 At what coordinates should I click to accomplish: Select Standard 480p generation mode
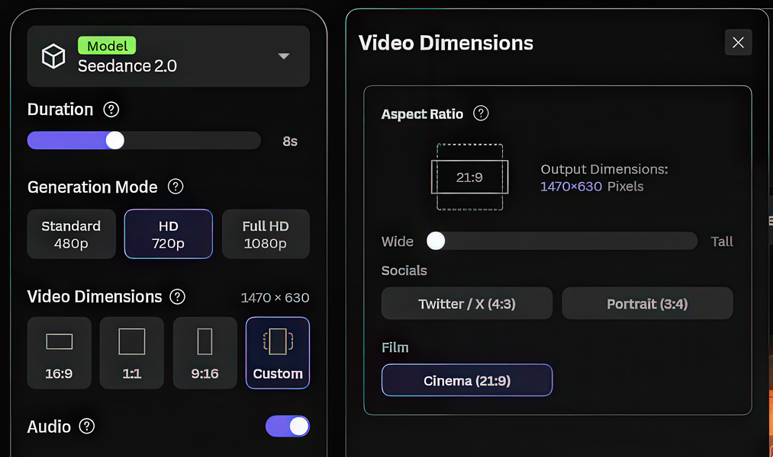(x=72, y=234)
